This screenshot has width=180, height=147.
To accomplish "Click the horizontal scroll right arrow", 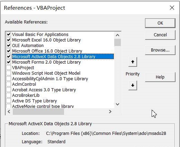I will point(110,111).
